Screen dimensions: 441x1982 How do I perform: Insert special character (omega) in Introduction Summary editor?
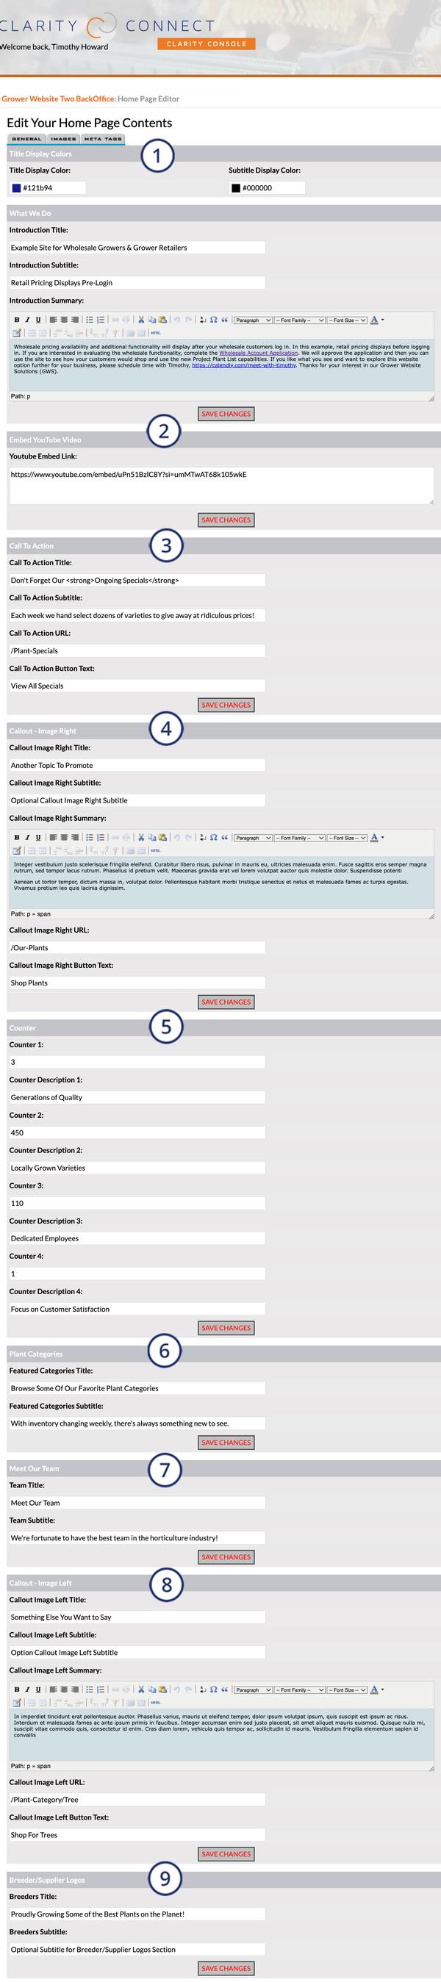coord(213,319)
